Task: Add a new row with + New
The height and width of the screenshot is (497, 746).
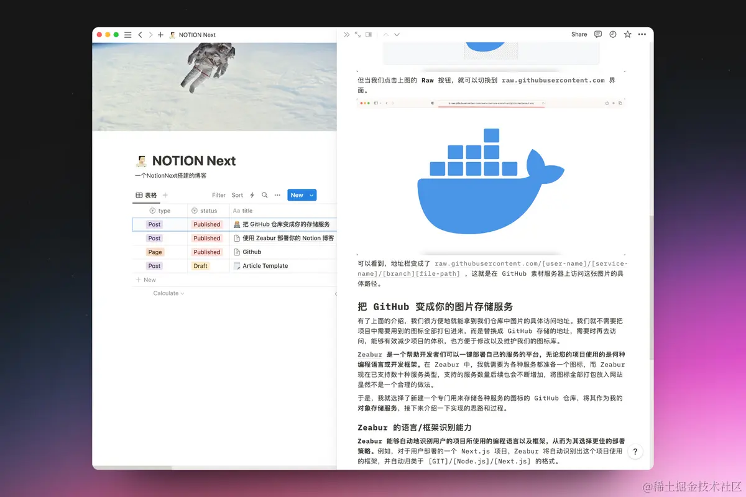Action: 146,280
